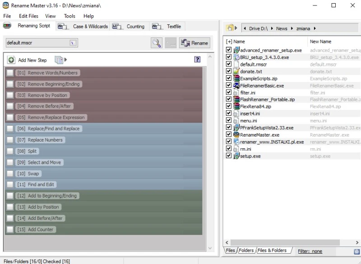This screenshot has height=264, width=361.
Task: Click the ExampleScripts.zip archive icon
Action: click(x=236, y=78)
